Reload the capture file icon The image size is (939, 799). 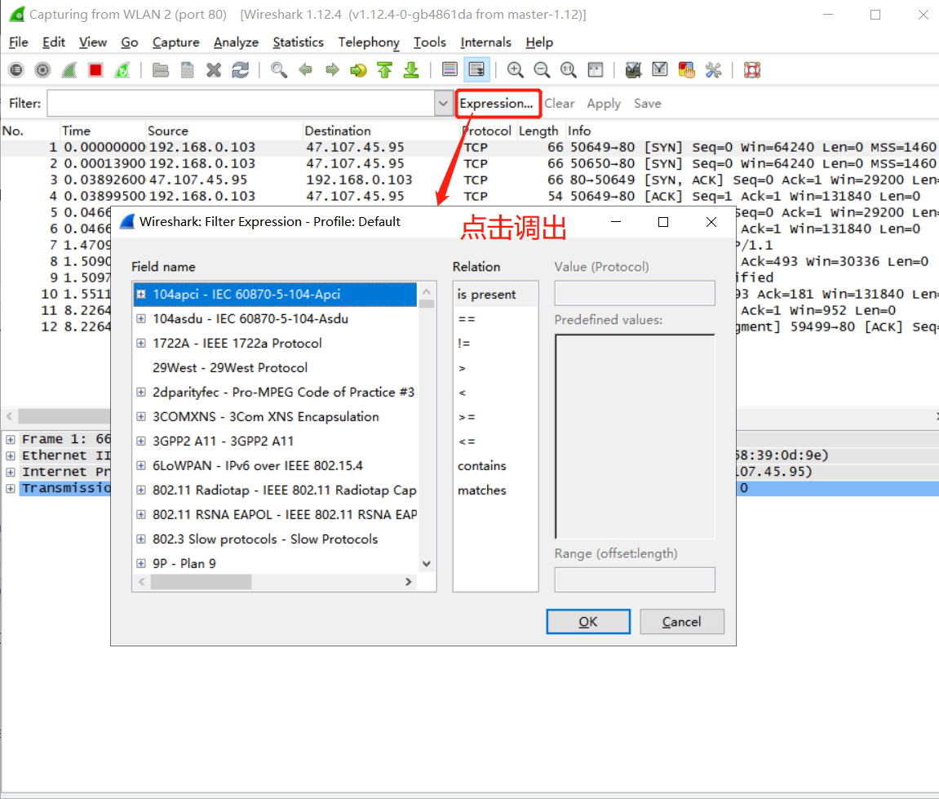point(240,70)
